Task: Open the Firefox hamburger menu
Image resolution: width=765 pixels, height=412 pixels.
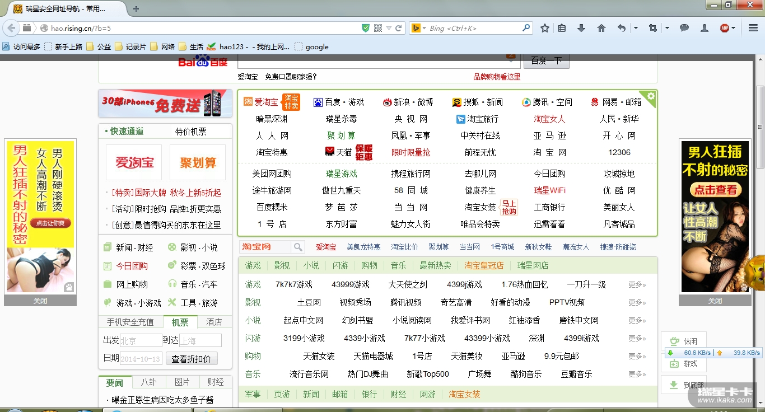Action: point(753,28)
